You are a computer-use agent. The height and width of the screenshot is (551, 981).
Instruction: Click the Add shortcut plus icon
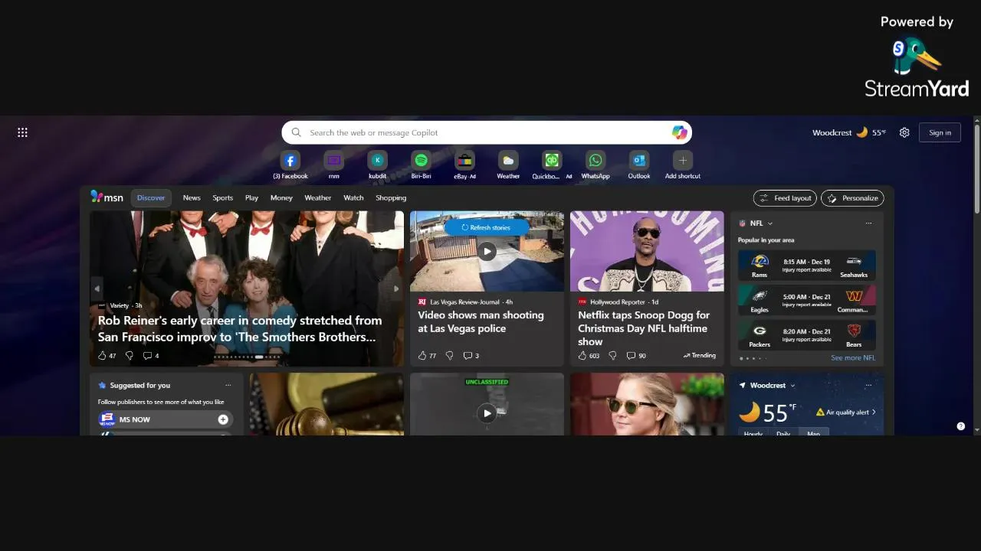(x=683, y=161)
